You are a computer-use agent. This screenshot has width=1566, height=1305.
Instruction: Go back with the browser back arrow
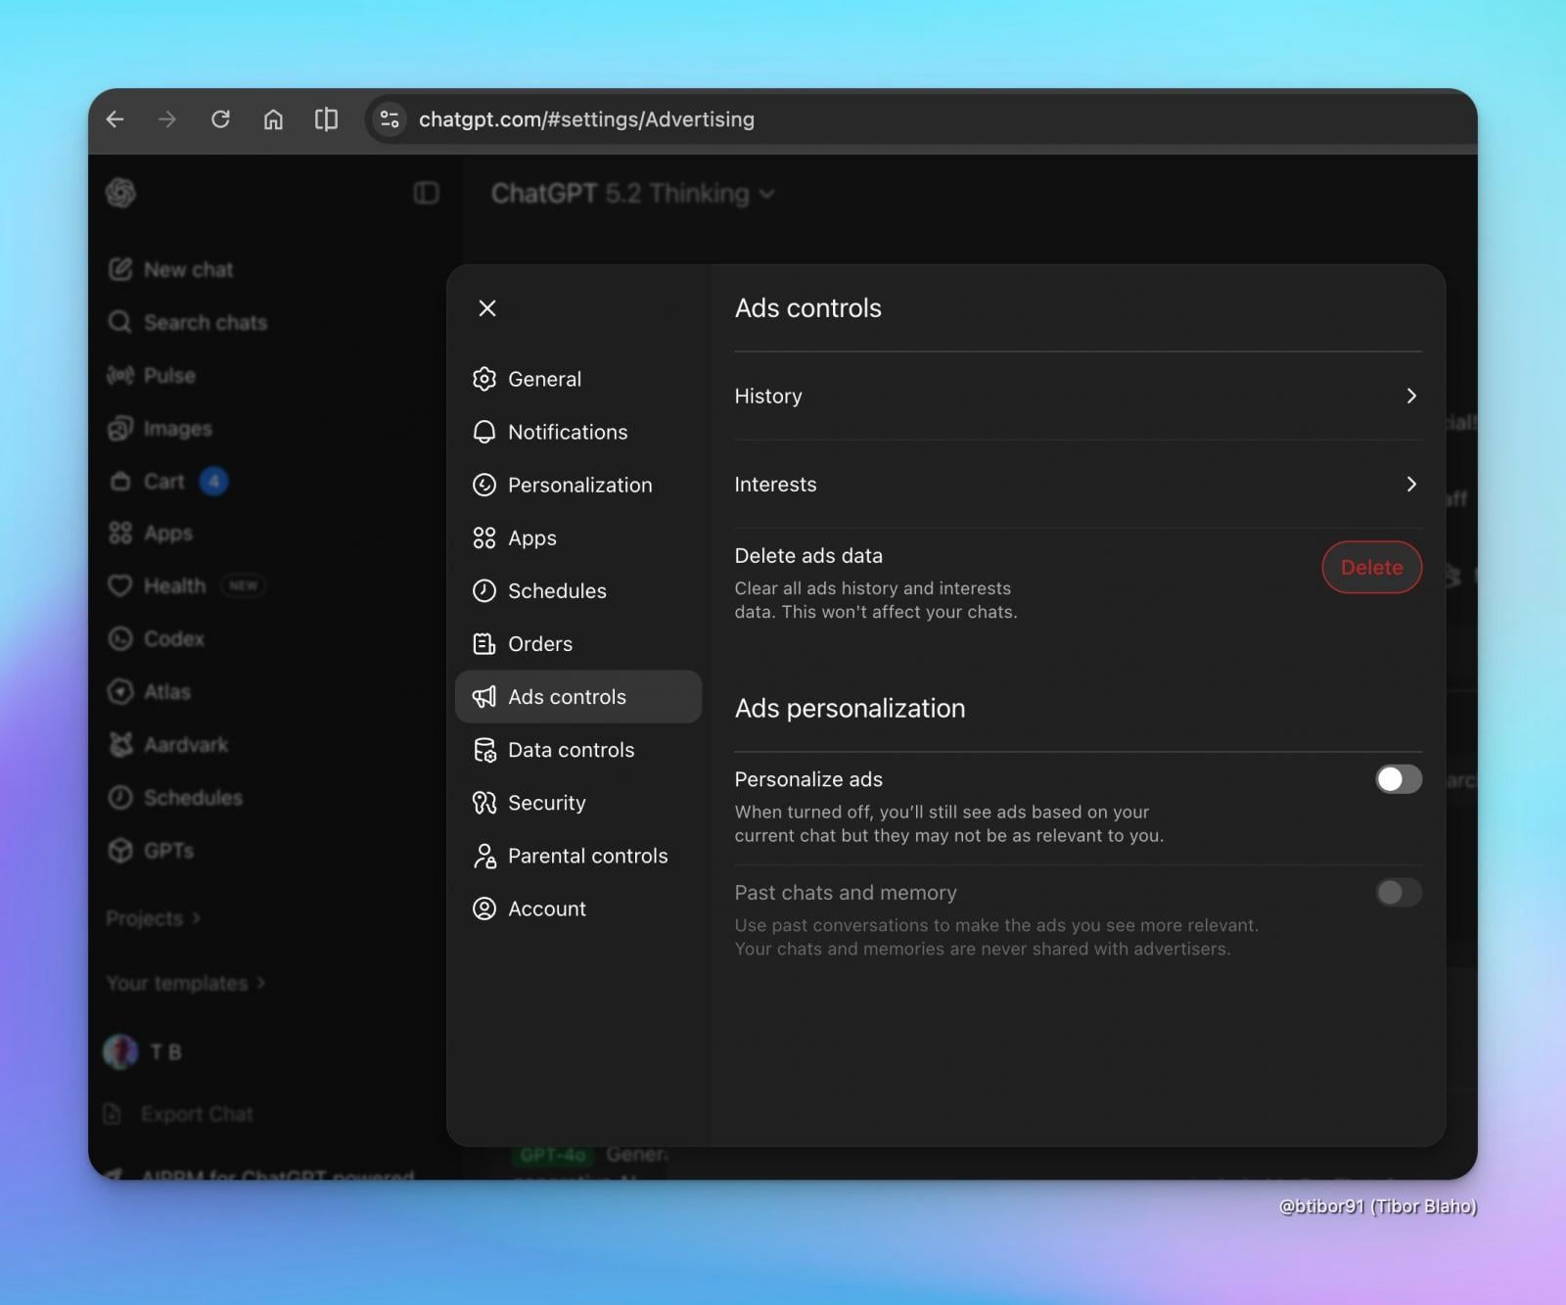coord(115,119)
